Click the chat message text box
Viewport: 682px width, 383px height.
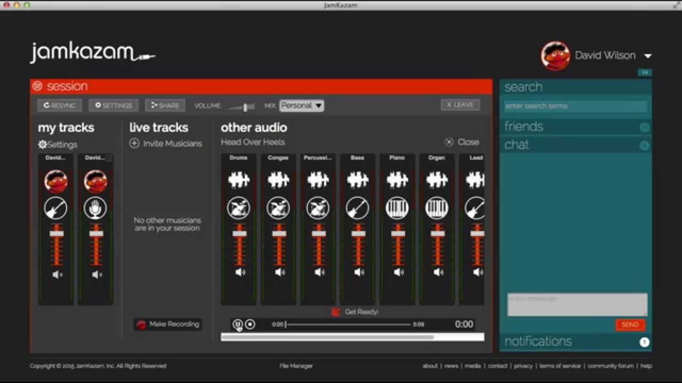coord(578,305)
